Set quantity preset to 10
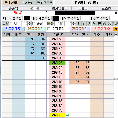 tap(99, 23)
